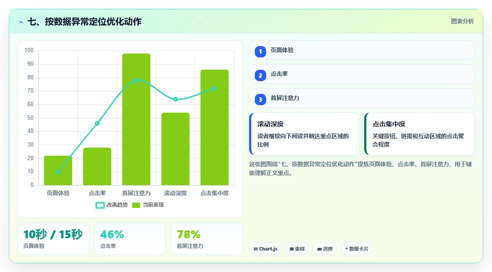Open the 页面体验 list item
The width and height of the screenshot is (492, 272).
(362, 50)
